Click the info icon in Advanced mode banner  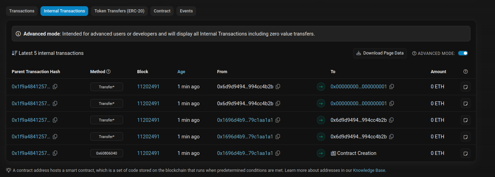[x=18, y=34]
